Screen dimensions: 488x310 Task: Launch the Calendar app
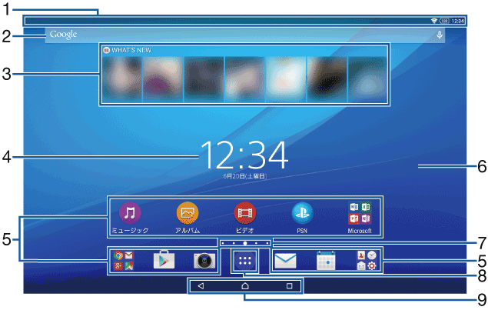326,261
